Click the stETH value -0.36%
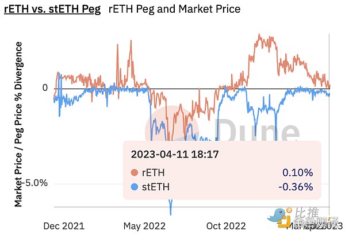345x234 pixels. (x=294, y=186)
